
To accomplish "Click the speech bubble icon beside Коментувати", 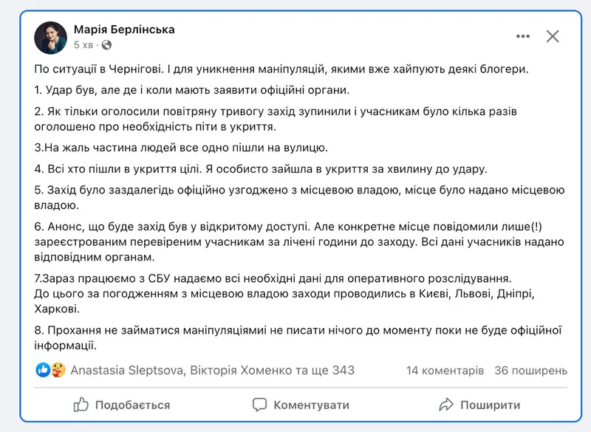I will (x=259, y=405).
